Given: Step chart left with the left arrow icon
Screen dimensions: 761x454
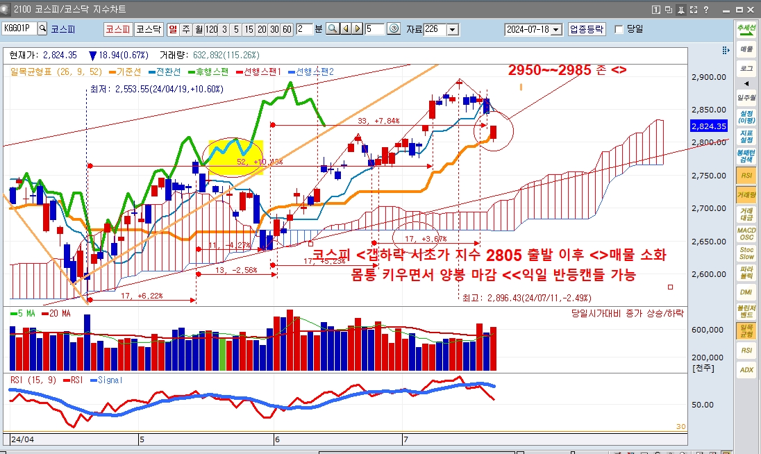Looking at the screenshot, I should point(346,29).
